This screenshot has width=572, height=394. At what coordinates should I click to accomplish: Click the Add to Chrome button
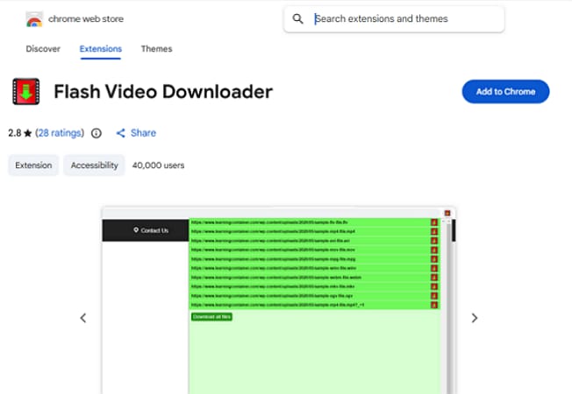505,91
